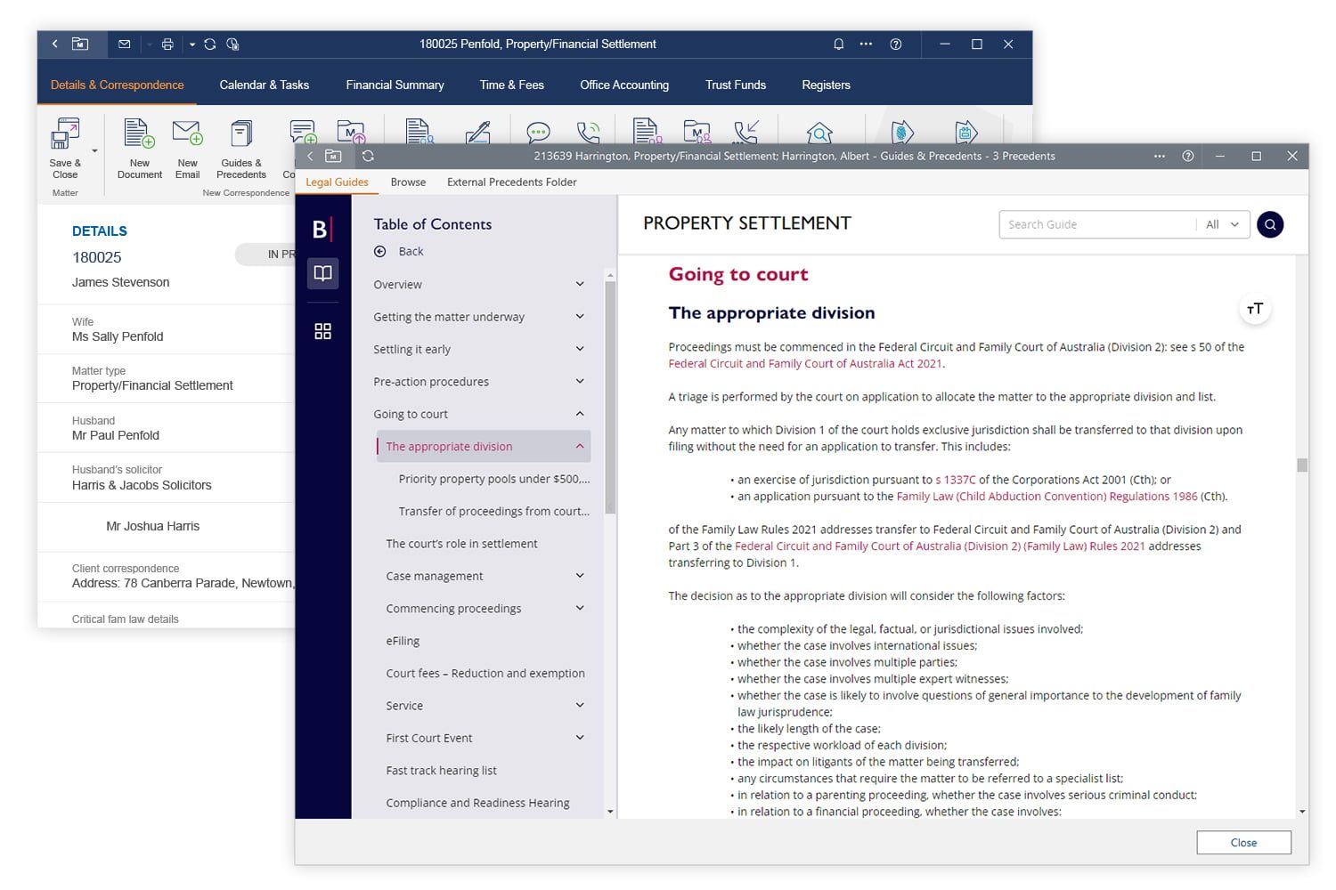Click the tT text size icon
1336x890 pixels.
click(1255, 309)
